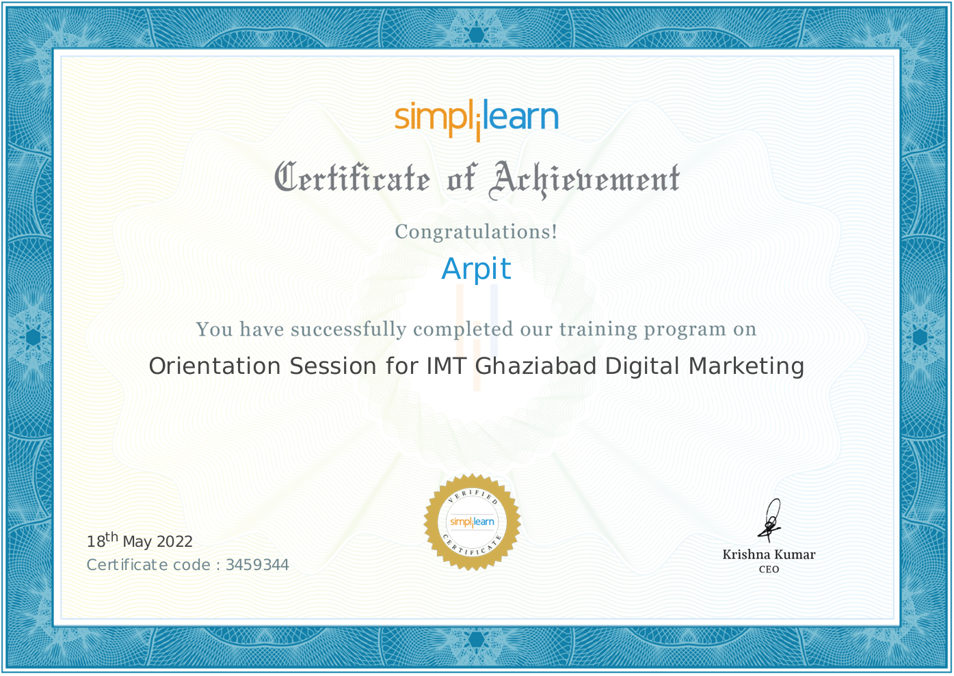Select the recipient name Arpit
The height and width of the screenshot is (676, 954).
coord(477,269)
